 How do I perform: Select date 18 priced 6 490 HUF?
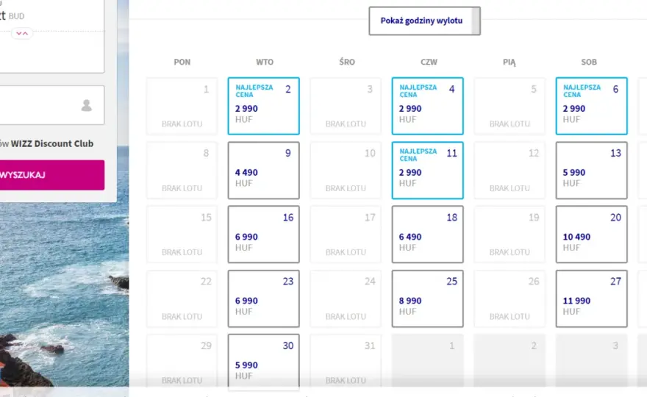click(427, 235)
